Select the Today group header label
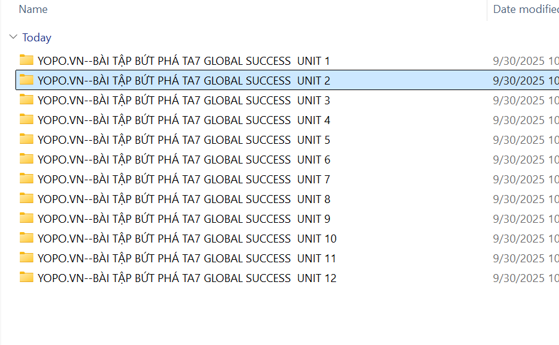The height and width of the screenshot is (345, 559). tap(36, 38)
